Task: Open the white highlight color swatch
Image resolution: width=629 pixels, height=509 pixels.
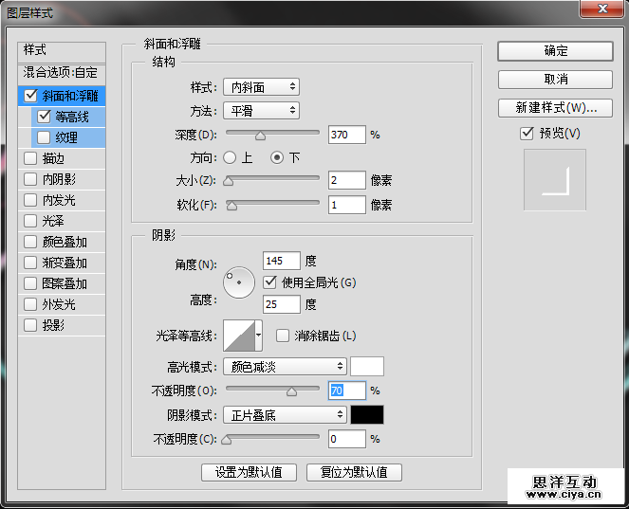Action: pyautogui.click(x=367, y=366)
